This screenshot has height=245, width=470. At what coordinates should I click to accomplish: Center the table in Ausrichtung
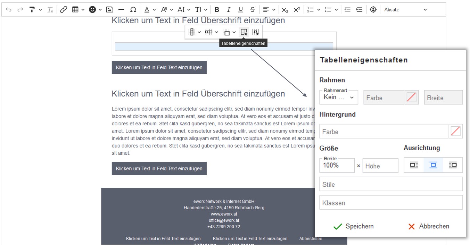(x=433, y=165)
